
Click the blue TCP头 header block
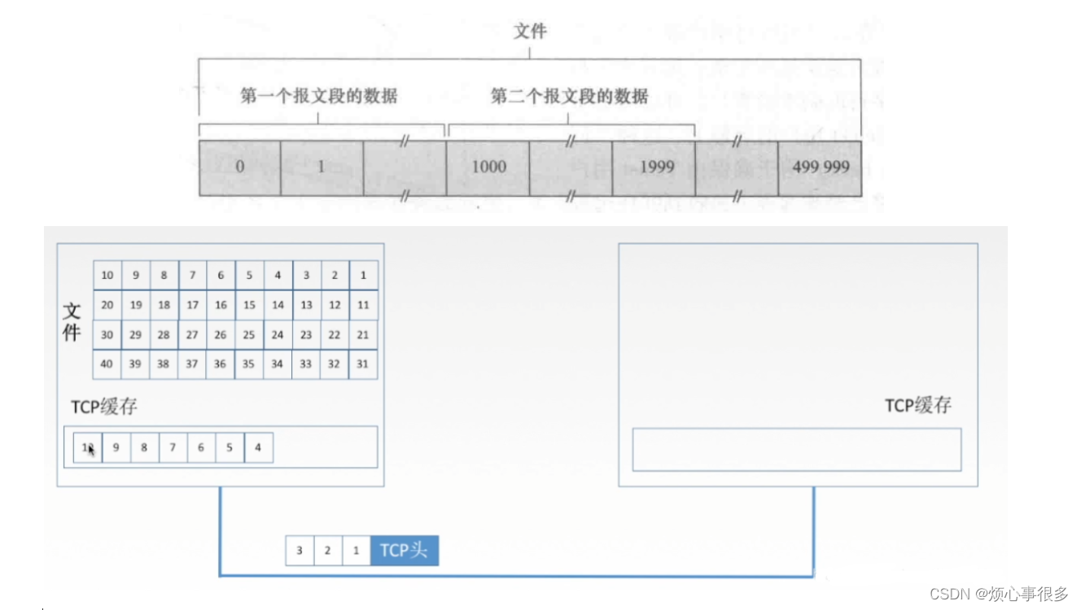click(x=405, y=551)
